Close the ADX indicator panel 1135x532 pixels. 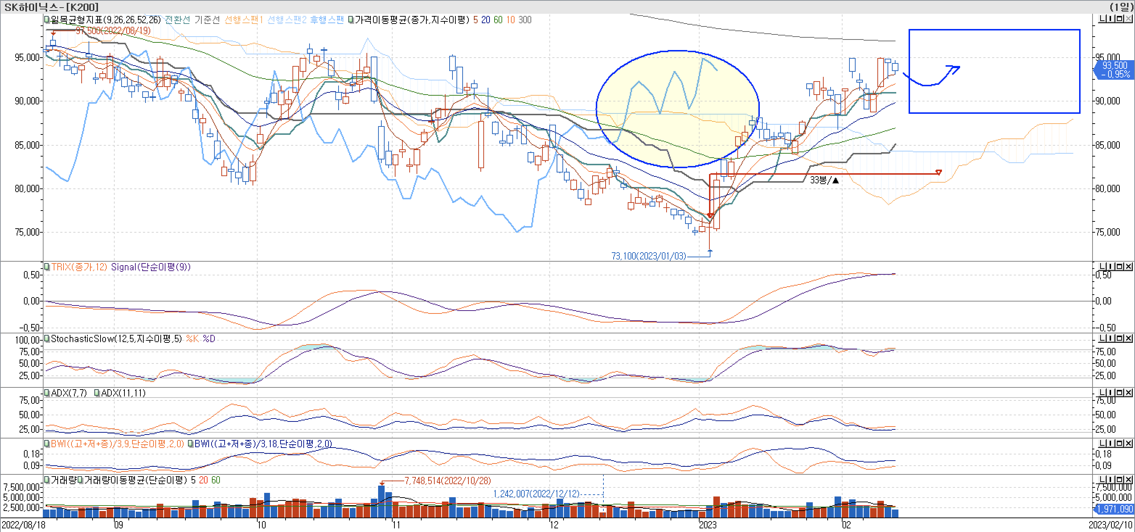pos(1128,392)
